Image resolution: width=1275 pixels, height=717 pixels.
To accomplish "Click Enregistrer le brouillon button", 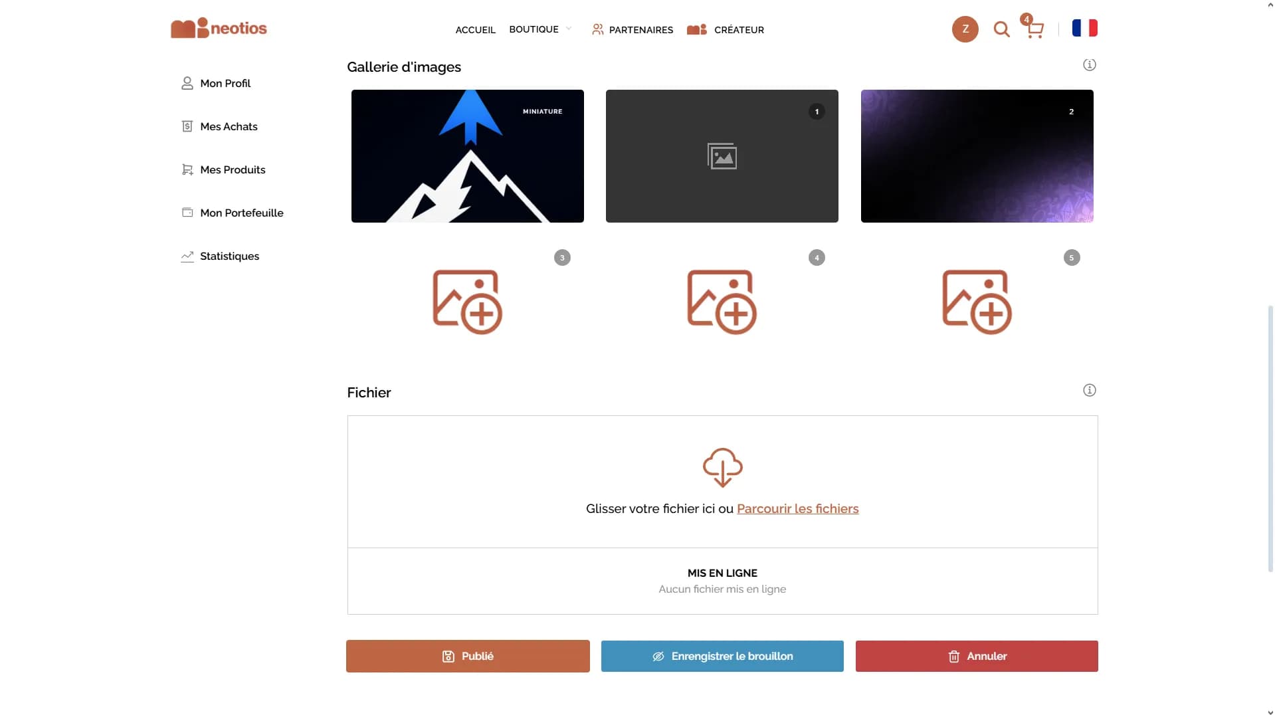I will tap(722, 657).
